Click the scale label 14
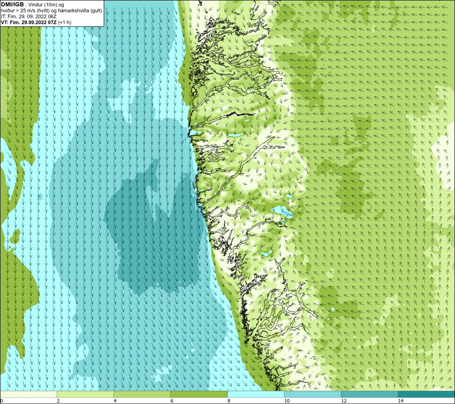The width and height of the screenshot is (455, 404). pyautogui.click(x=400, y=401)
